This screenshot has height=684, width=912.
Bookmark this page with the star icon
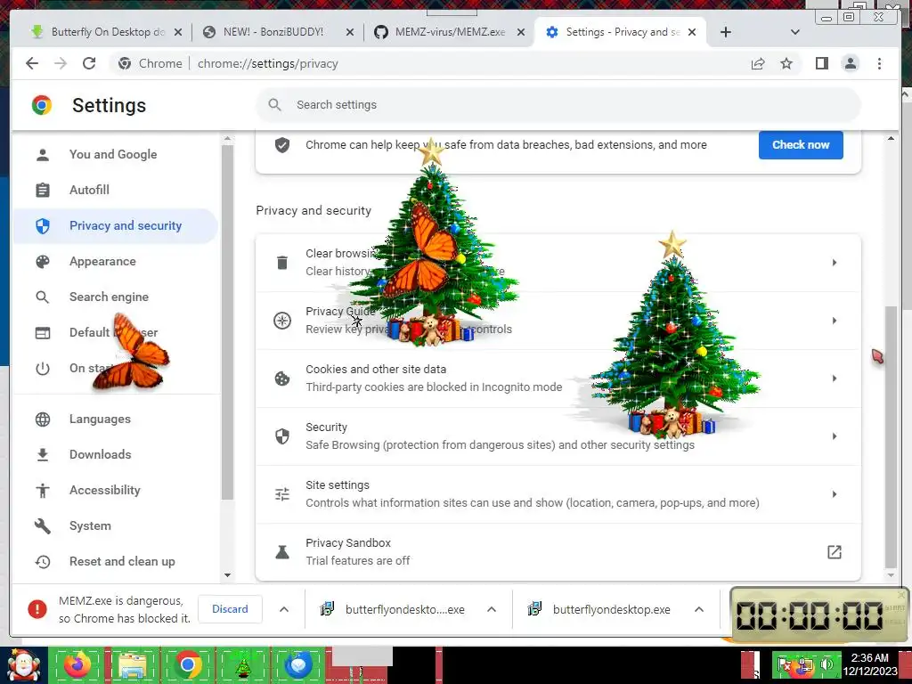point(786,63)
